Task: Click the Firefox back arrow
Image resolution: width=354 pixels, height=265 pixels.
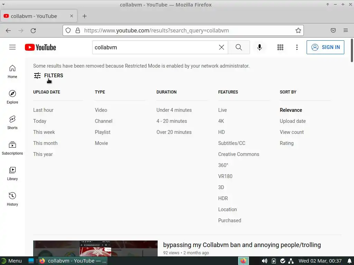Action: tap(8, 30)
